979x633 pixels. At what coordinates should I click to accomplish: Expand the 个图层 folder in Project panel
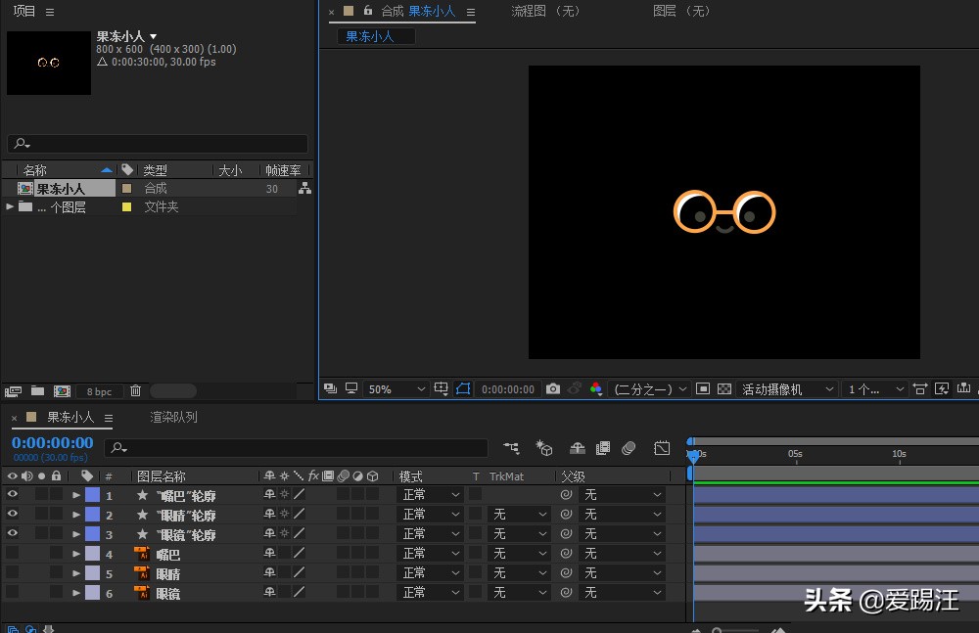pos(10,206)
